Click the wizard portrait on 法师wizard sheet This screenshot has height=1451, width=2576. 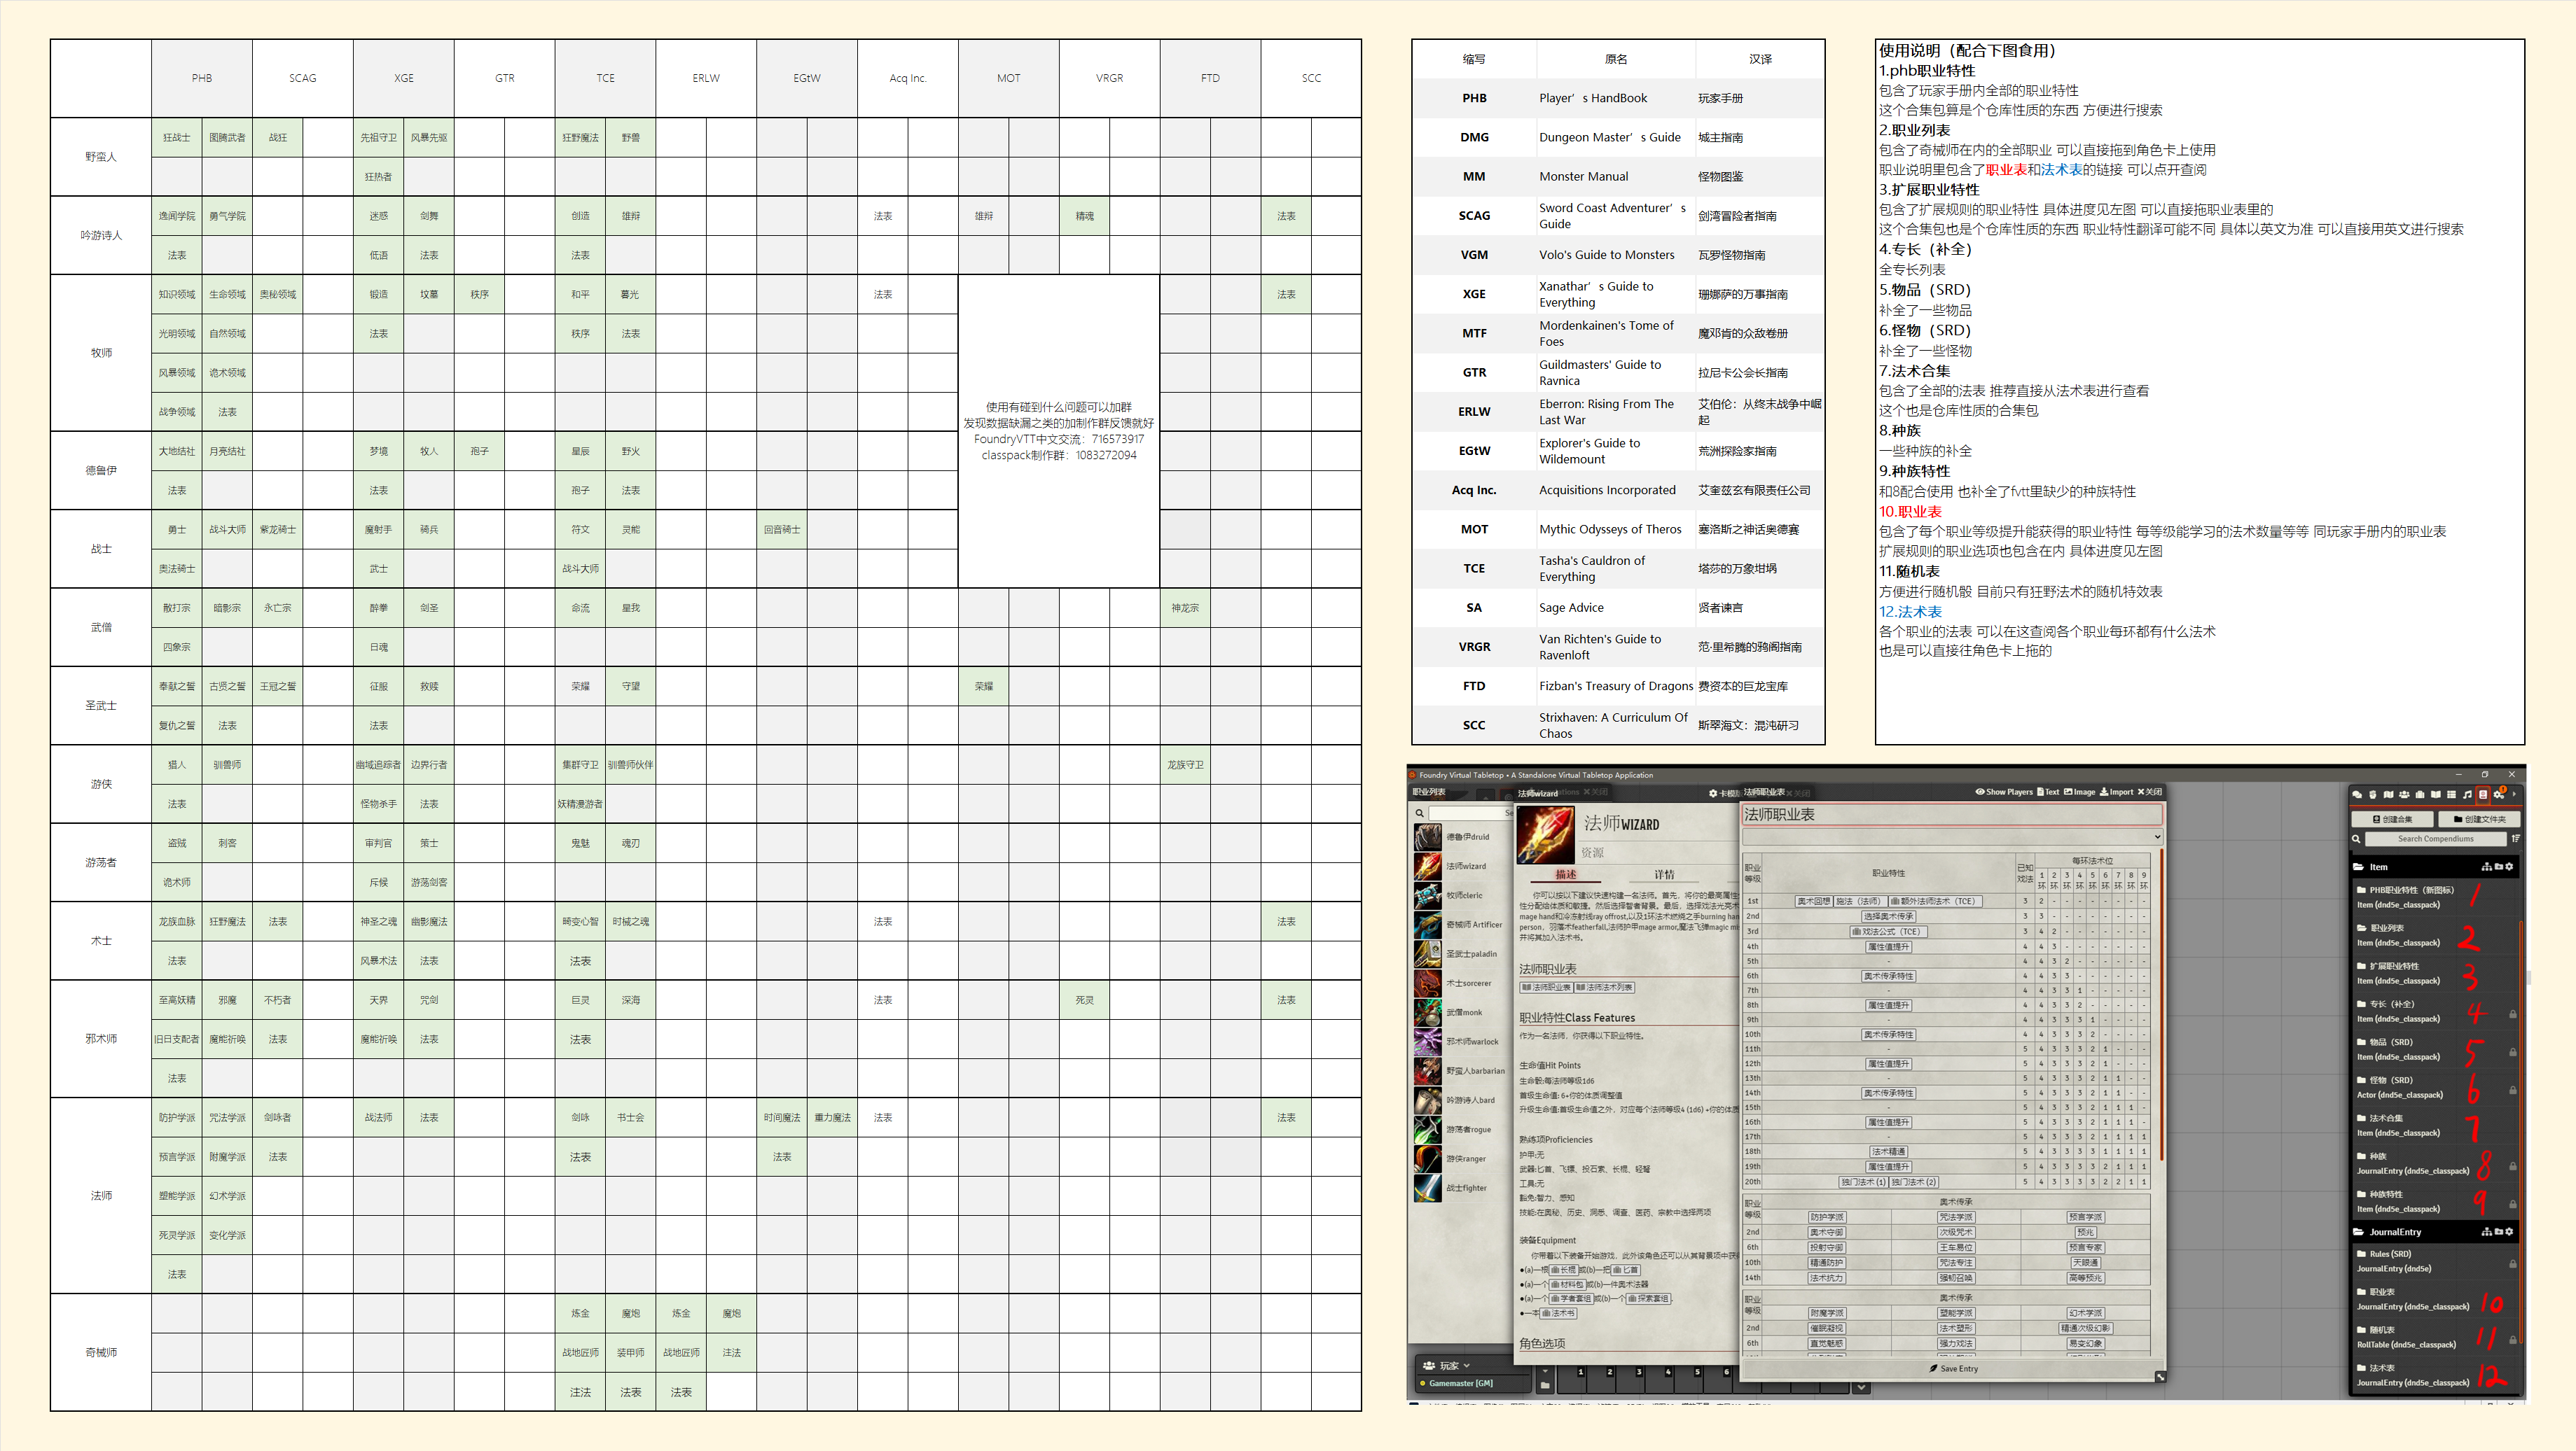[x=1546, y=836]
